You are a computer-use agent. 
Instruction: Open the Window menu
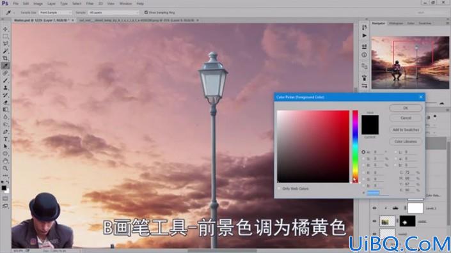[x=125, y=4]
